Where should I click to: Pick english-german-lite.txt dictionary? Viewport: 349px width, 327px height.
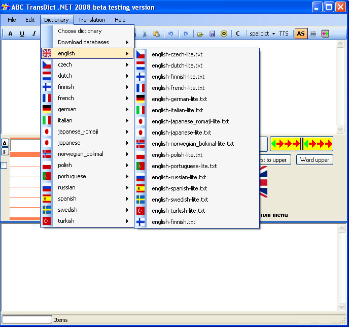(x=197, y=99)
